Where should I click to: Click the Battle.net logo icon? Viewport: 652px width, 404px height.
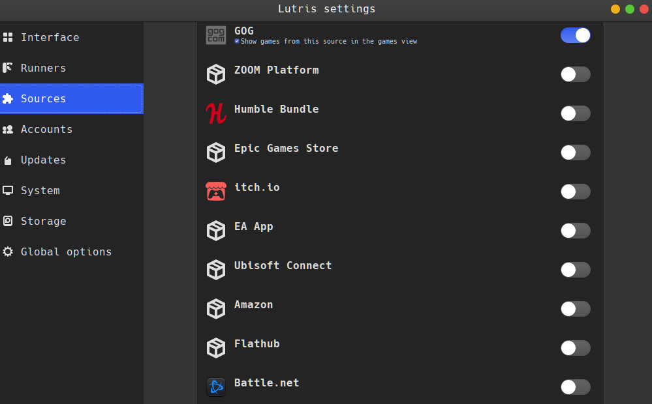point(216,386)
